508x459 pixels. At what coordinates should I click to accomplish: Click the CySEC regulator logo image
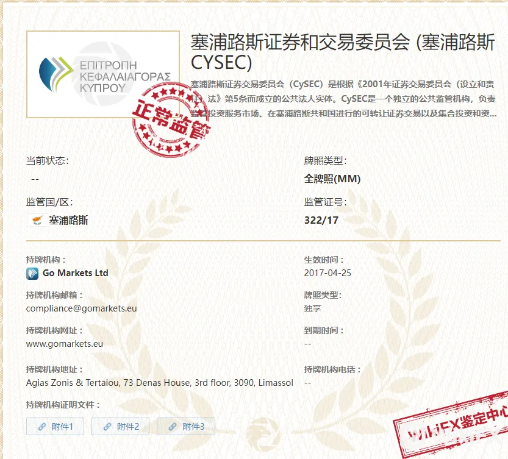(x=103, y=74)
